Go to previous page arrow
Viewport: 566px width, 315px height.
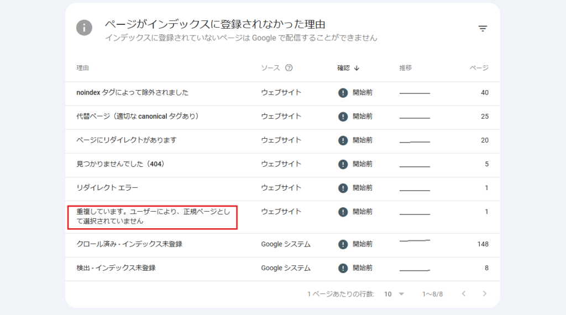464,293
